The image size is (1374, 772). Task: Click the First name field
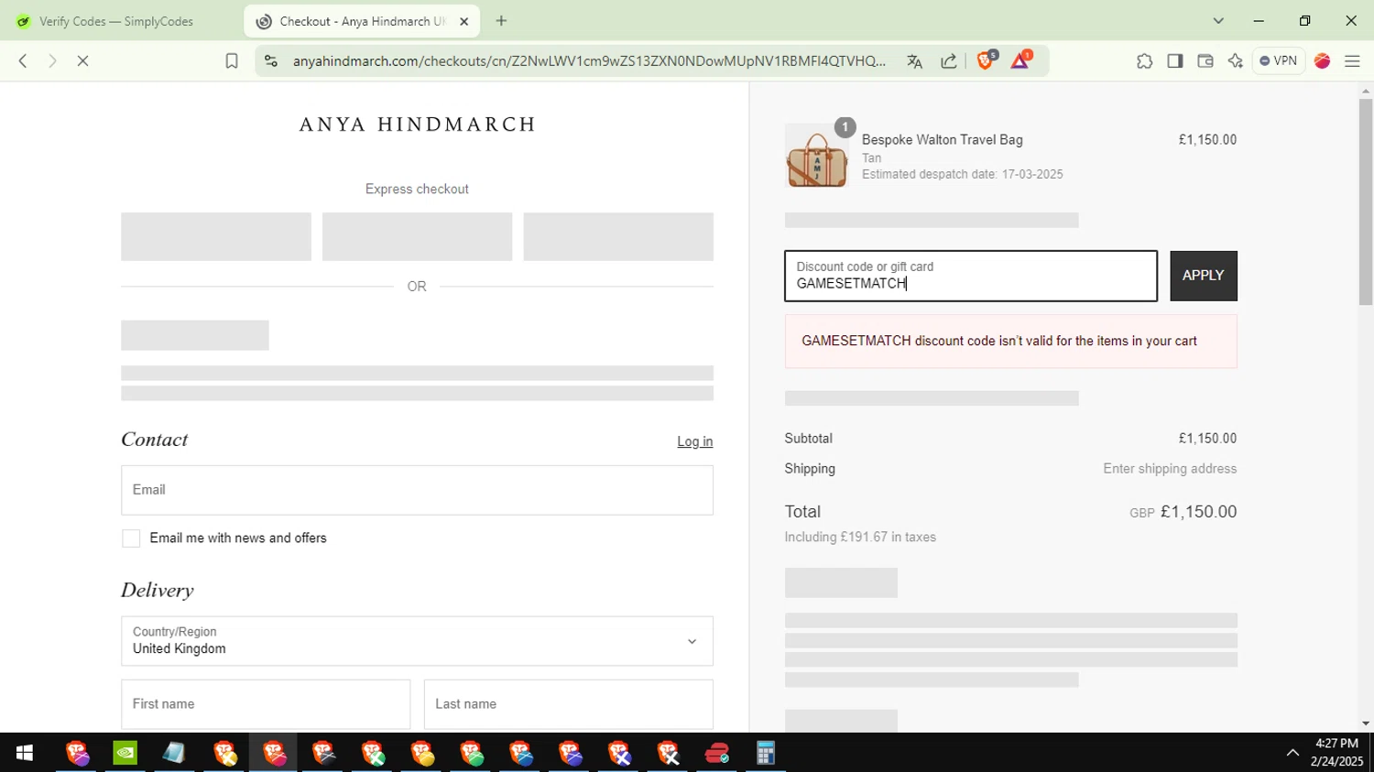[x=266, y=704]
